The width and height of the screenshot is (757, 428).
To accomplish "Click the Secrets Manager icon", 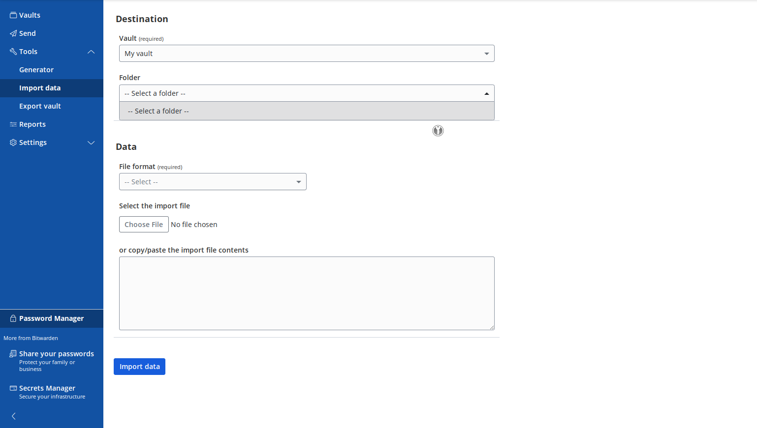I will tap(13, 388).
